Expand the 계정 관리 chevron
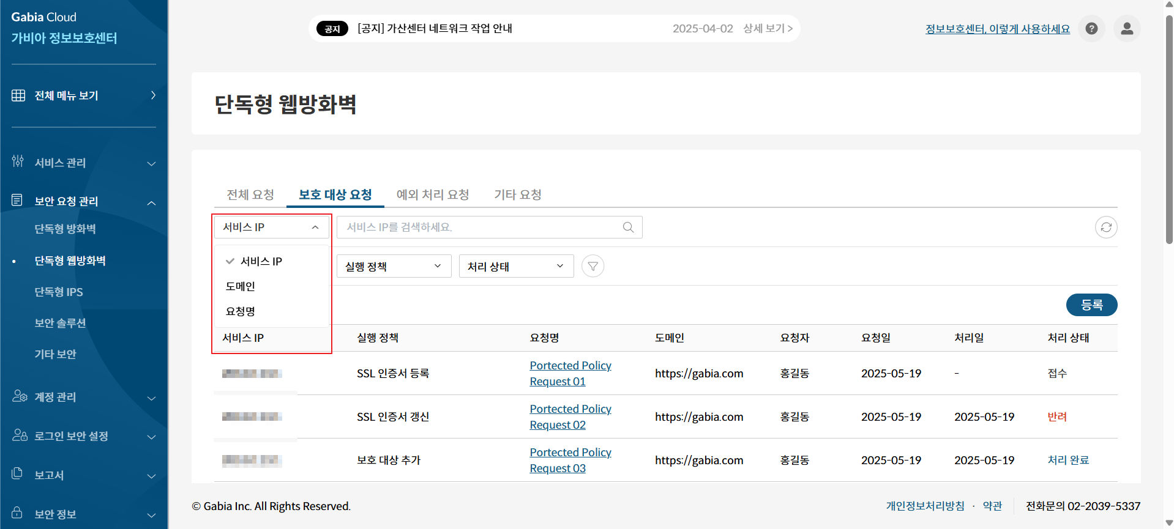This screenshot has height=529, width=1174. point(151,398)
